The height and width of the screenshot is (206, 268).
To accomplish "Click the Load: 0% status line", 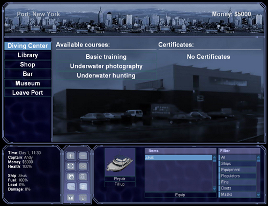I will 16,185.
